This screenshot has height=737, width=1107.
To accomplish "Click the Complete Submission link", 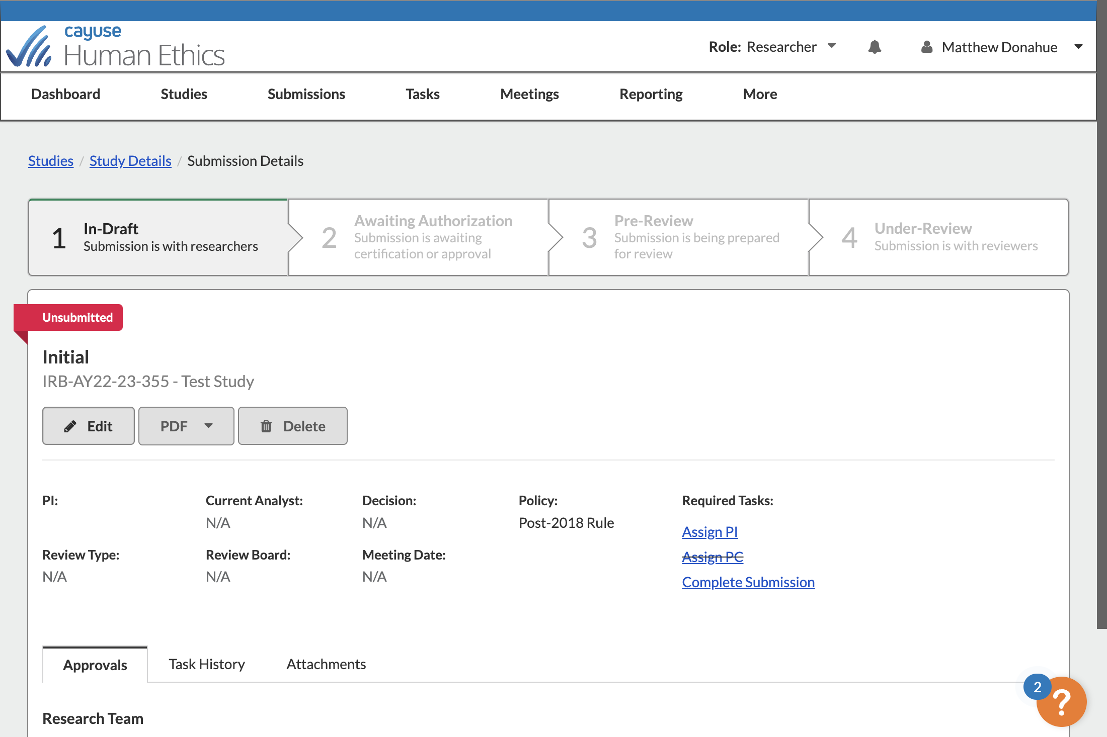I will click(748, 582).
